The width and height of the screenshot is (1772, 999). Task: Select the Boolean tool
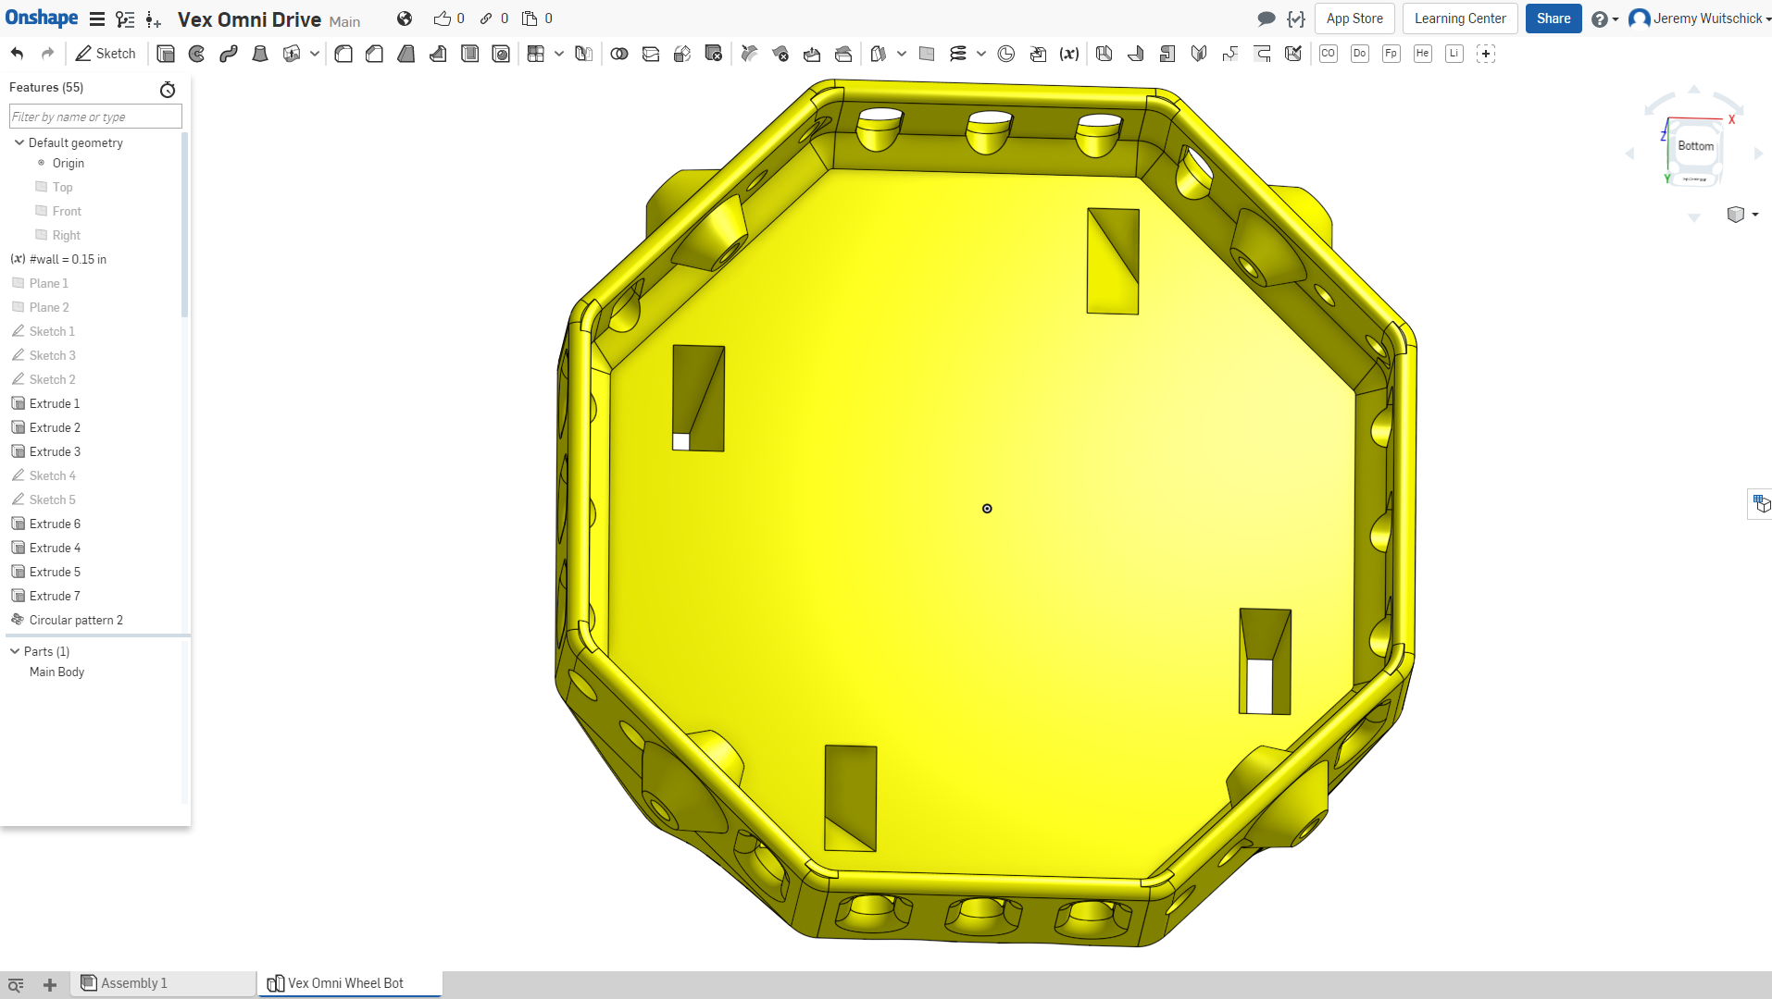tap(619, 54)
